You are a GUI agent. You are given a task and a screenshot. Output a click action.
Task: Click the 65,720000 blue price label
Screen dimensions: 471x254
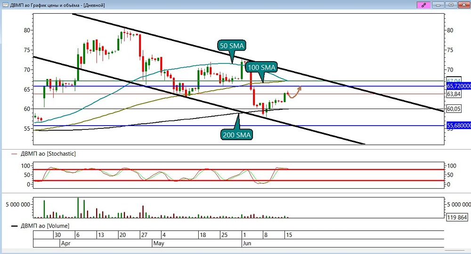pyautogui.click(x=459, y=86)
